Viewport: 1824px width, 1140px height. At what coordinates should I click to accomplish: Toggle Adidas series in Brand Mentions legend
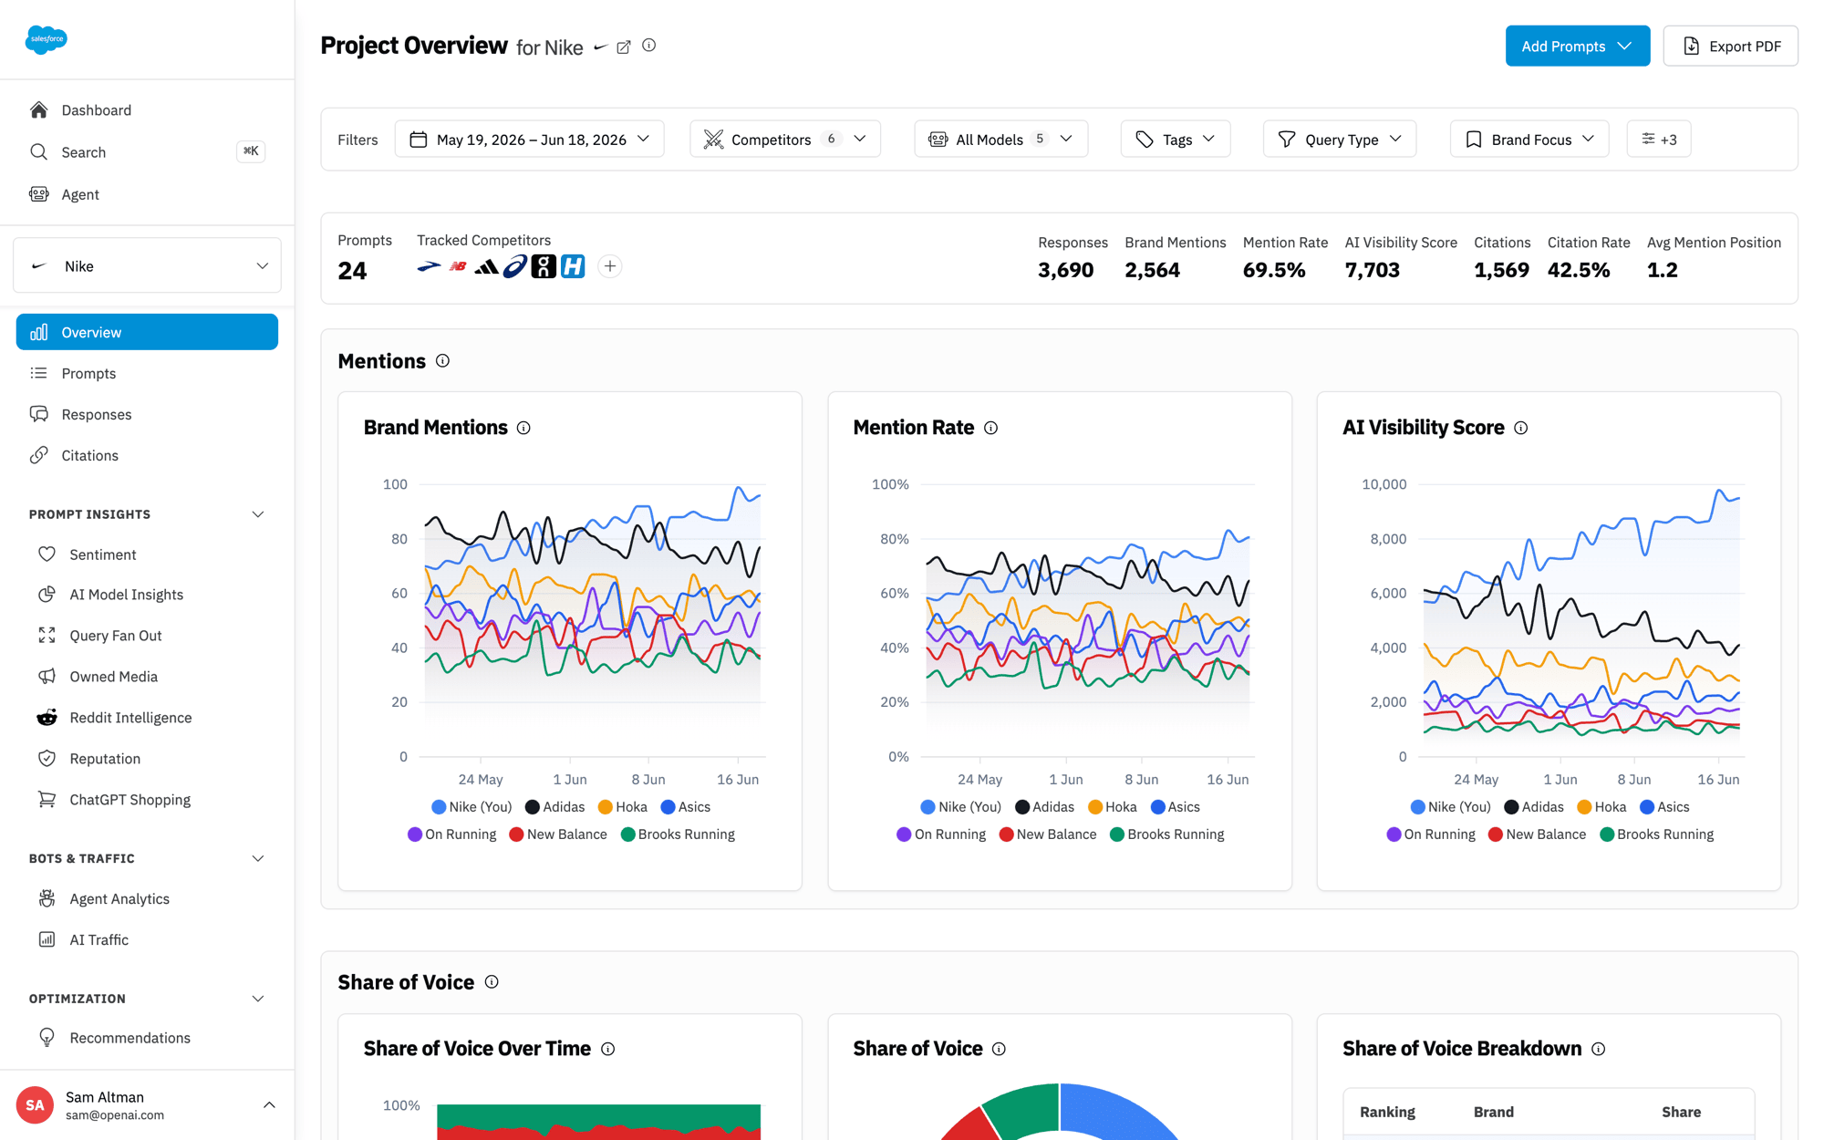(554, 807)
